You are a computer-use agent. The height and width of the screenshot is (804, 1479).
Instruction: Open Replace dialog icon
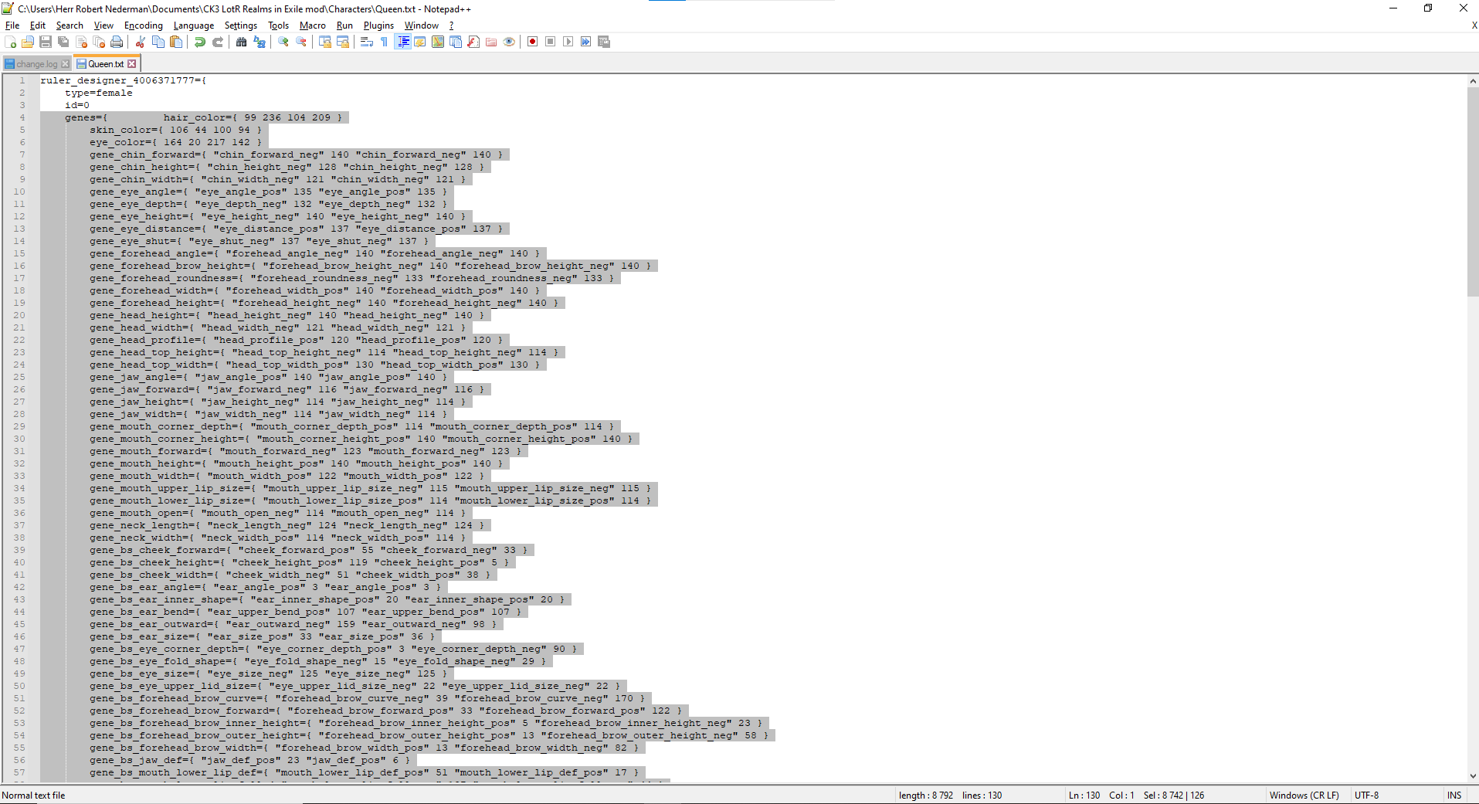tap(260, 42)
